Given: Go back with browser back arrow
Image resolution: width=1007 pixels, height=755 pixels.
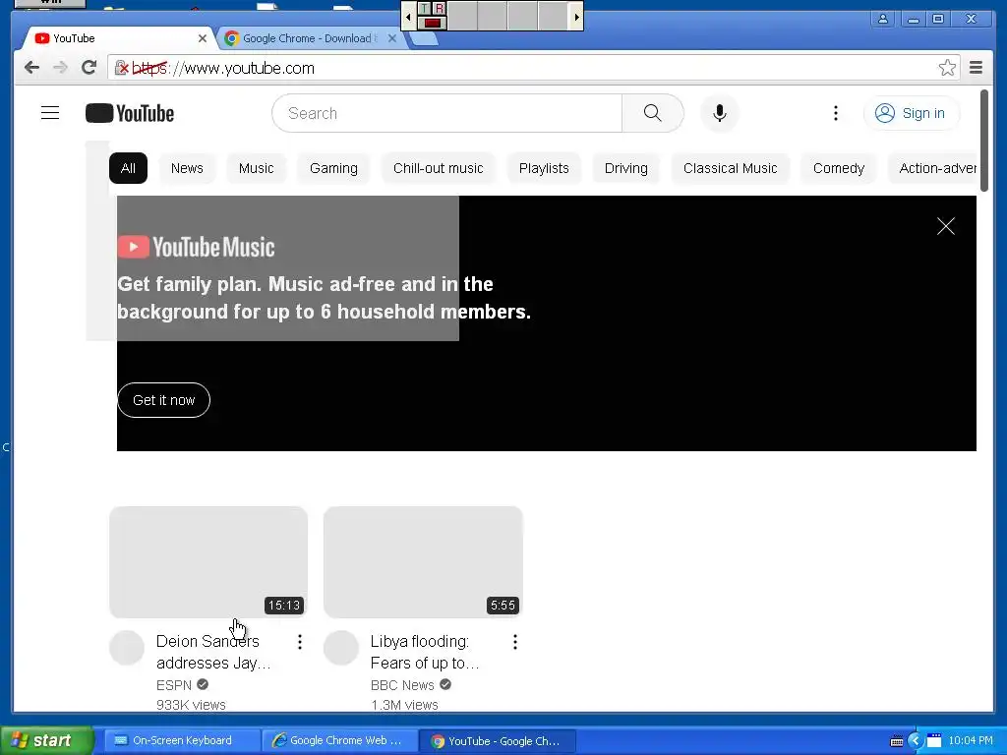Looking at the screenshot, I should 31,68.
